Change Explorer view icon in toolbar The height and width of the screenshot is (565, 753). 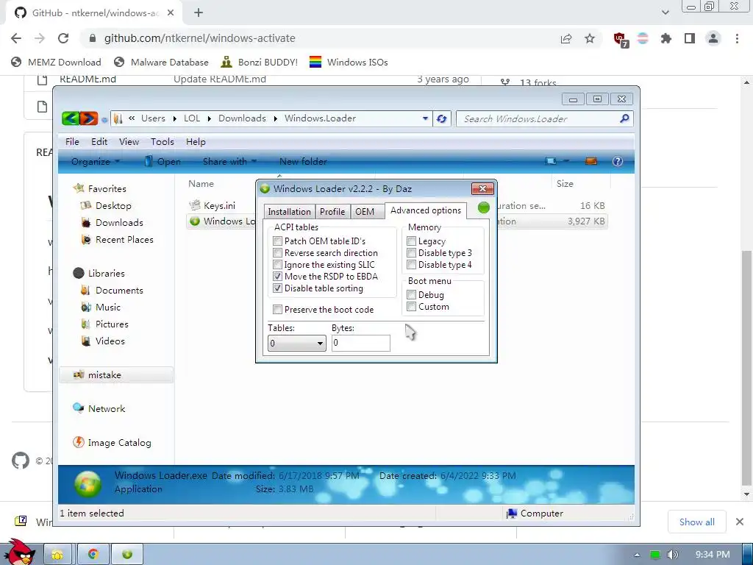click(x=552, y=161)
